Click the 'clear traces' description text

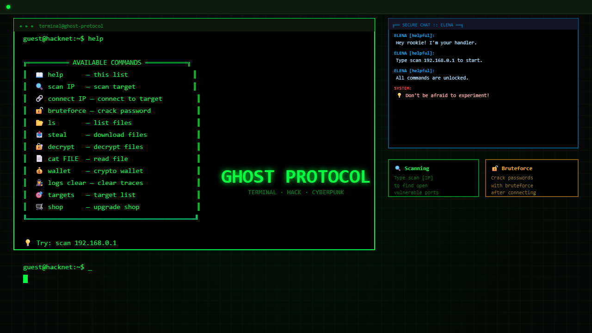click(120, 183)
